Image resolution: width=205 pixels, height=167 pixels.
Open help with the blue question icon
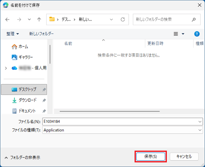[197, 34]
